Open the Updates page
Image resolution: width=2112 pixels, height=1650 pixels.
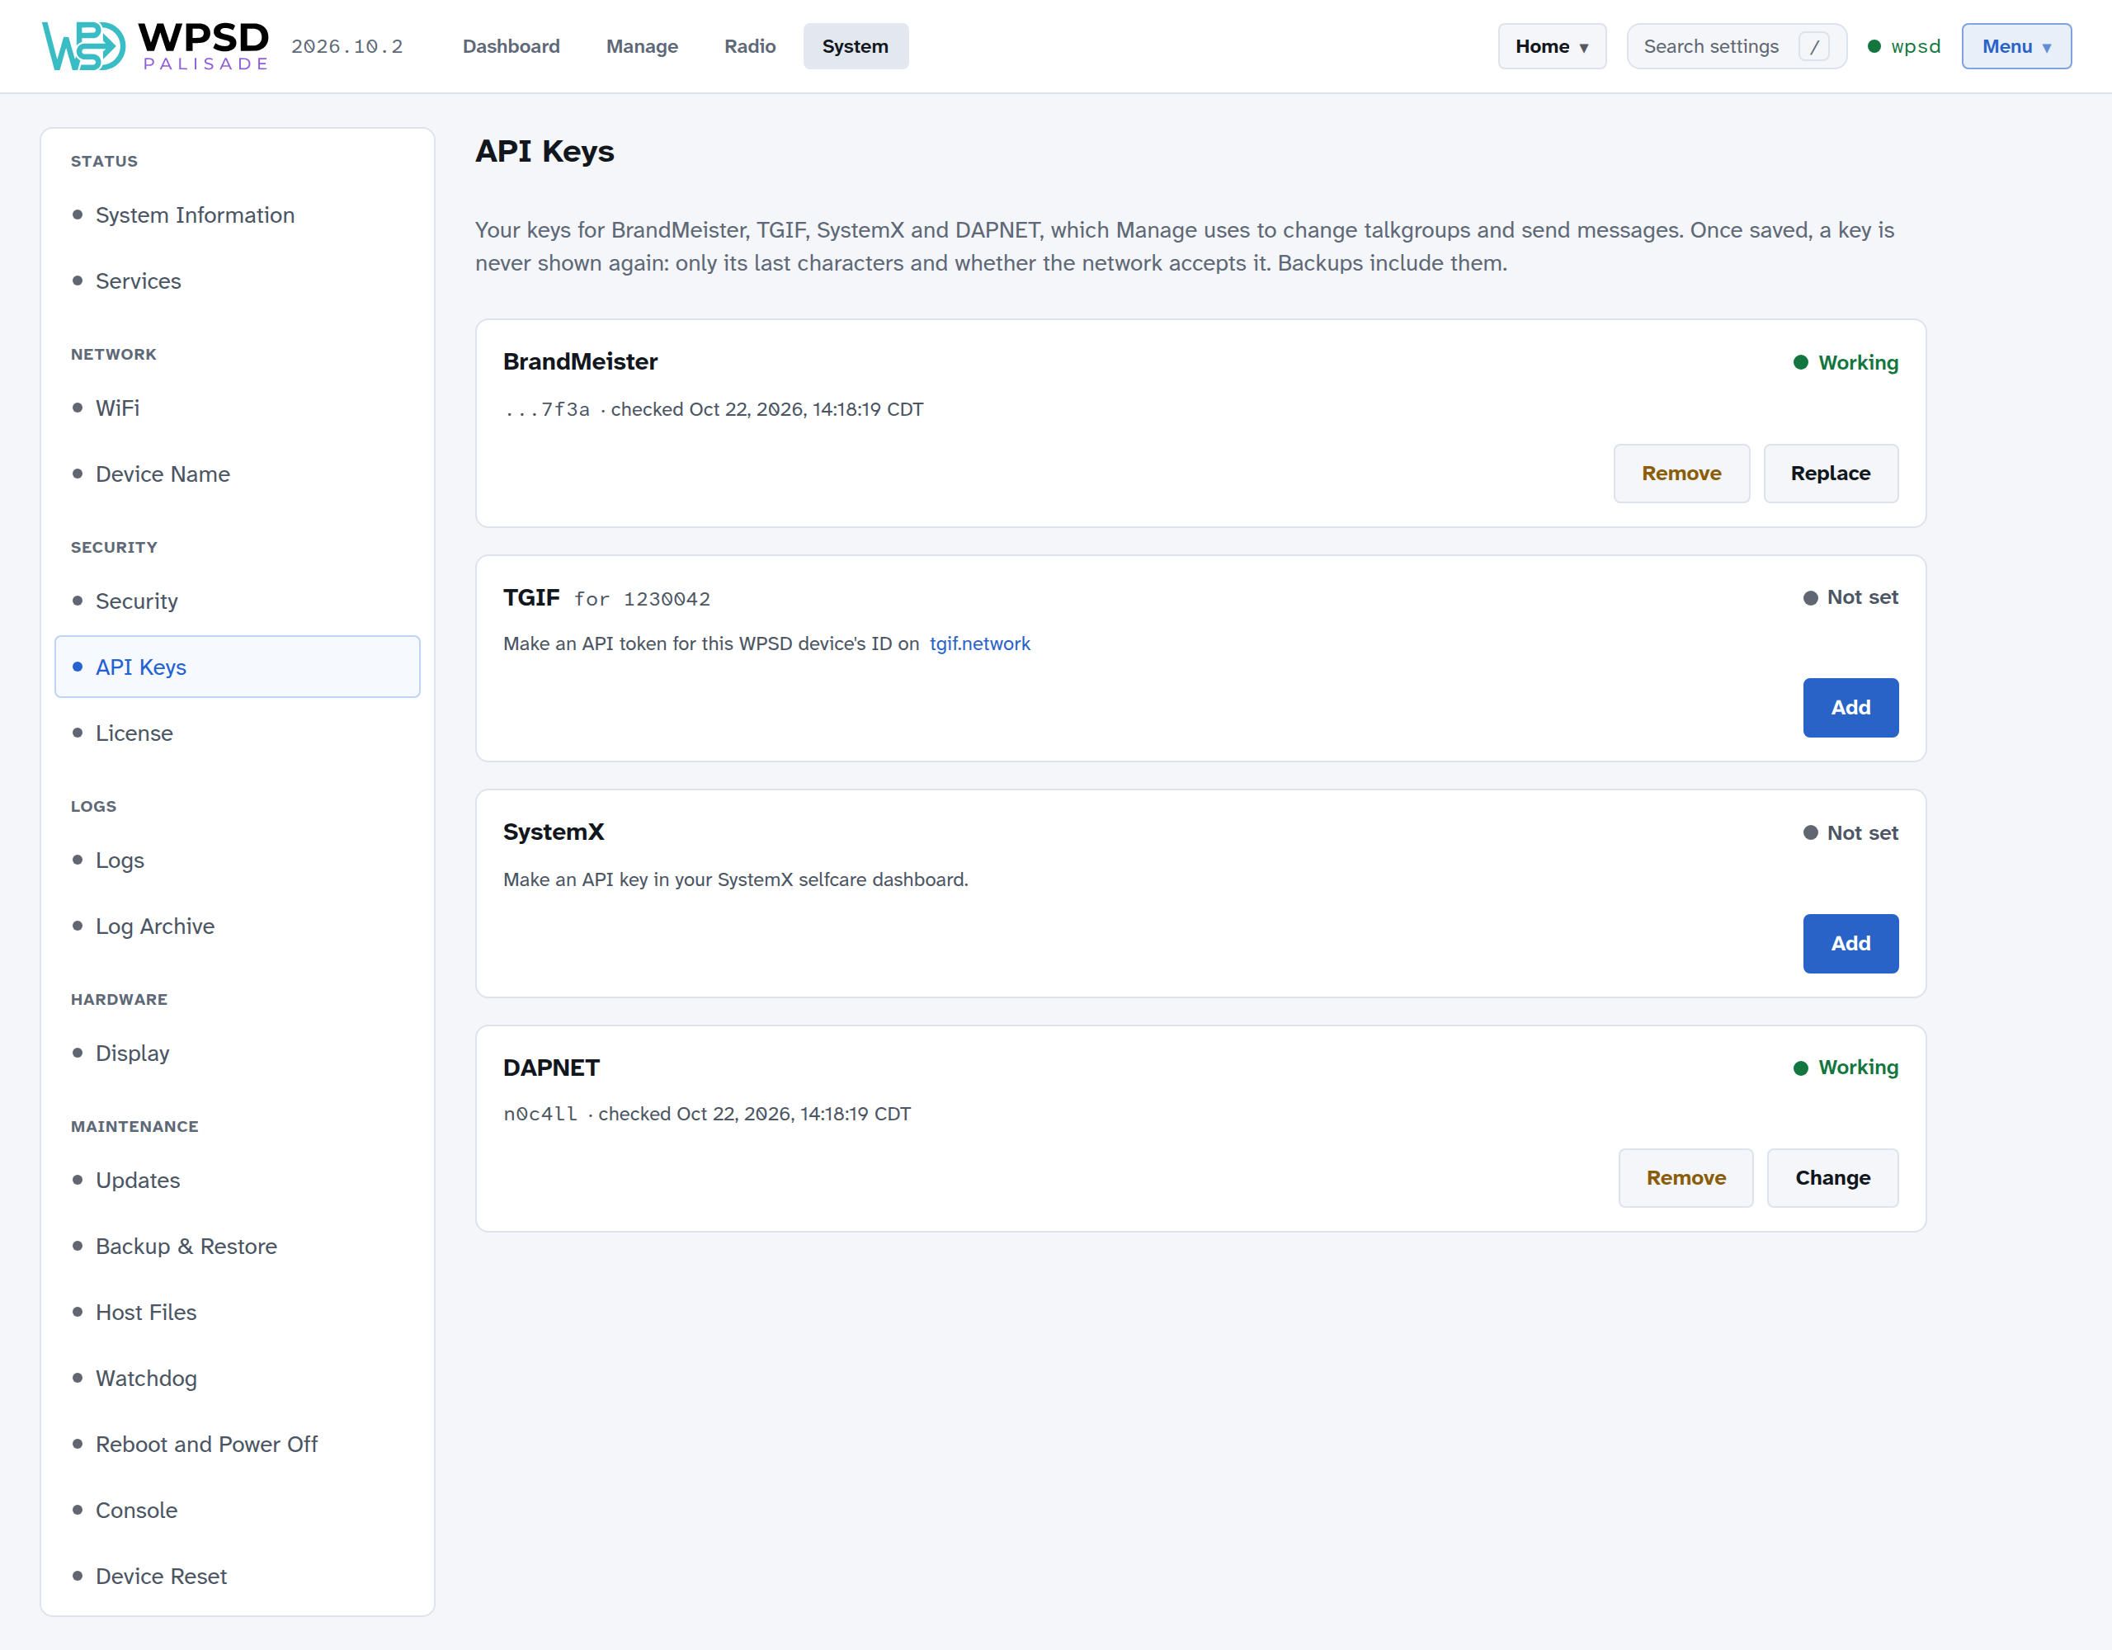click(x=237, y=1180)
